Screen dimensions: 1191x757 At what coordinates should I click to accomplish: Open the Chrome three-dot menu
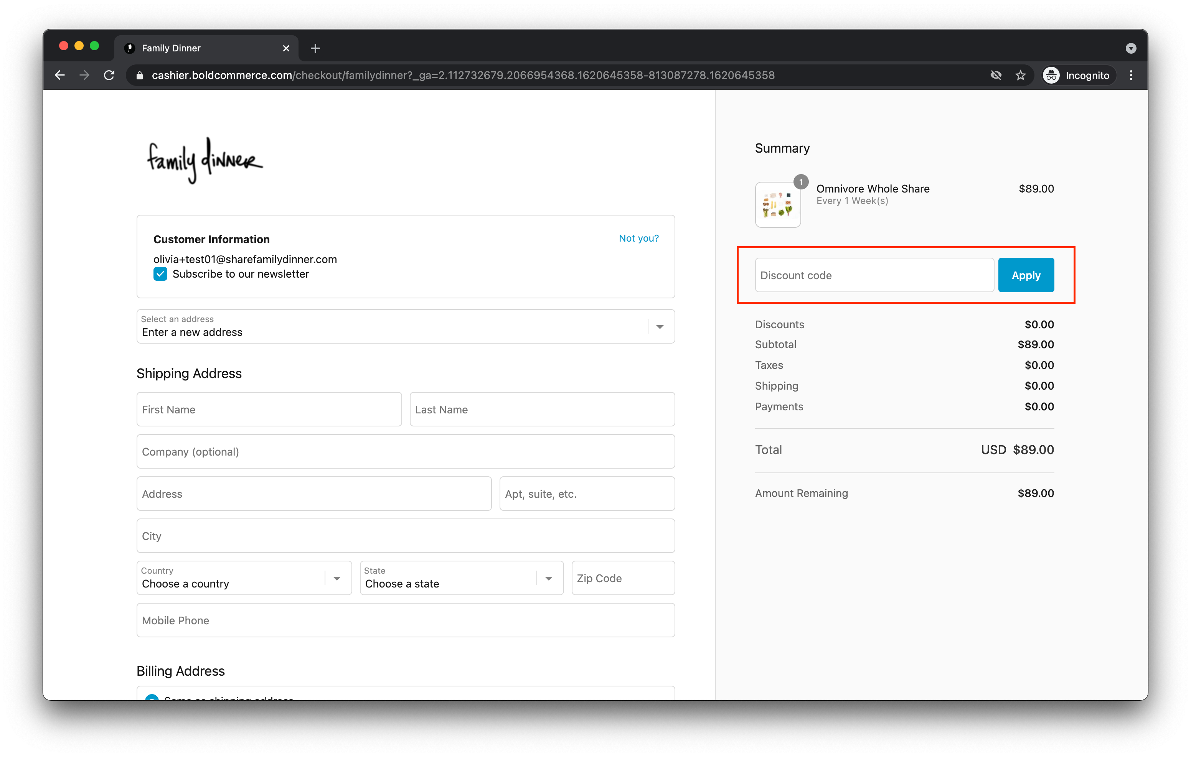(x=1131, y=75)
